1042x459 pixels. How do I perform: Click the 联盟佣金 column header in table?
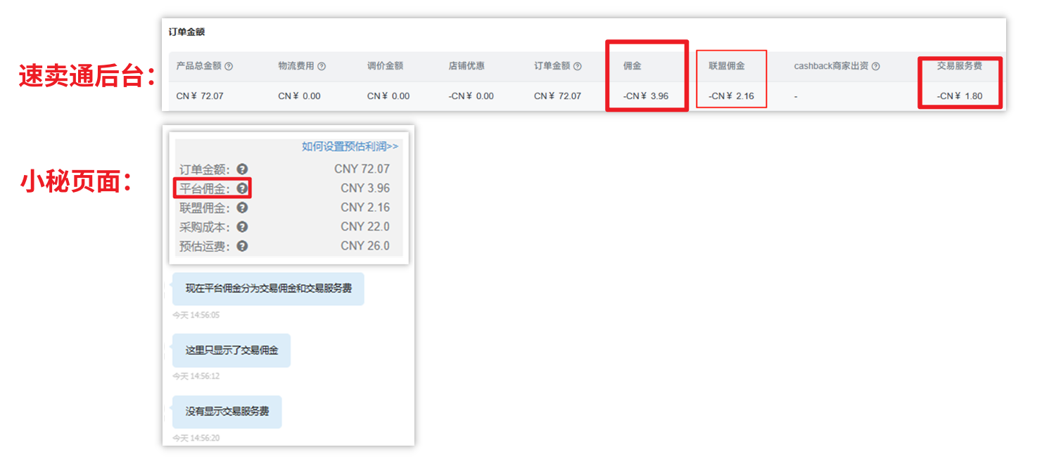[727, 66]
